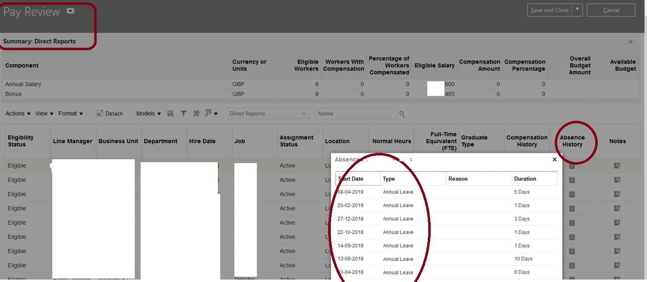Click the Notes column header
This screenshot has height=282, width=647.
[617, 141]
